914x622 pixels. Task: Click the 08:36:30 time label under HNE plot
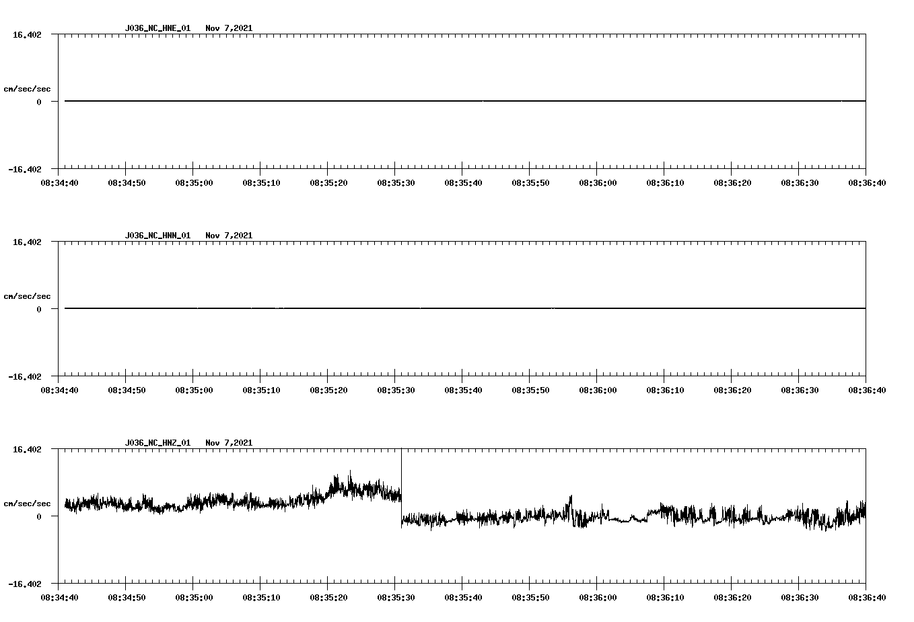(800, 183)
